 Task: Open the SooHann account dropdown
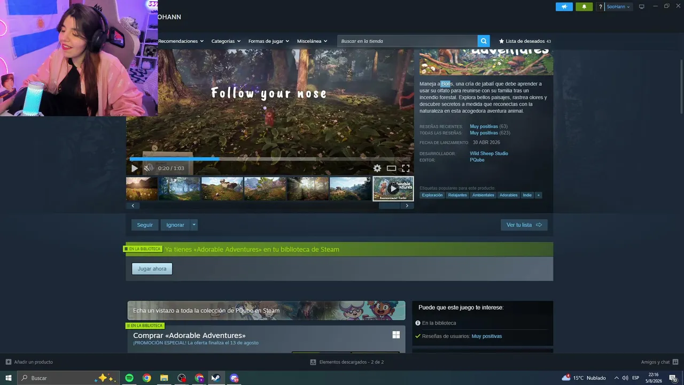[x=618, y=7]
